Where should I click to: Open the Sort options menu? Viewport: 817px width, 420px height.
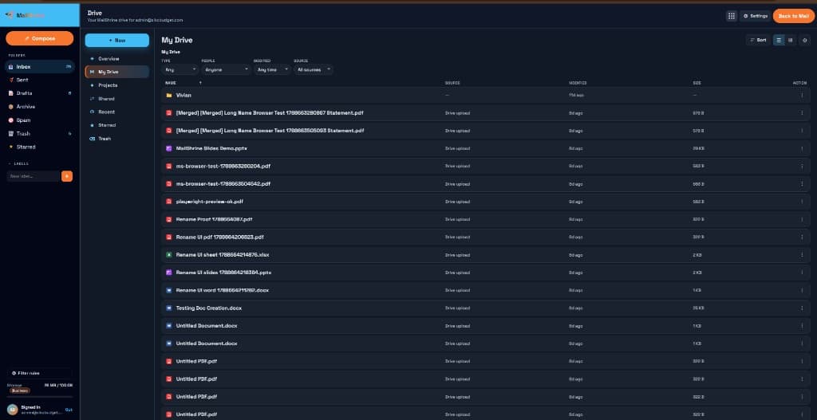tap(758, 40)
